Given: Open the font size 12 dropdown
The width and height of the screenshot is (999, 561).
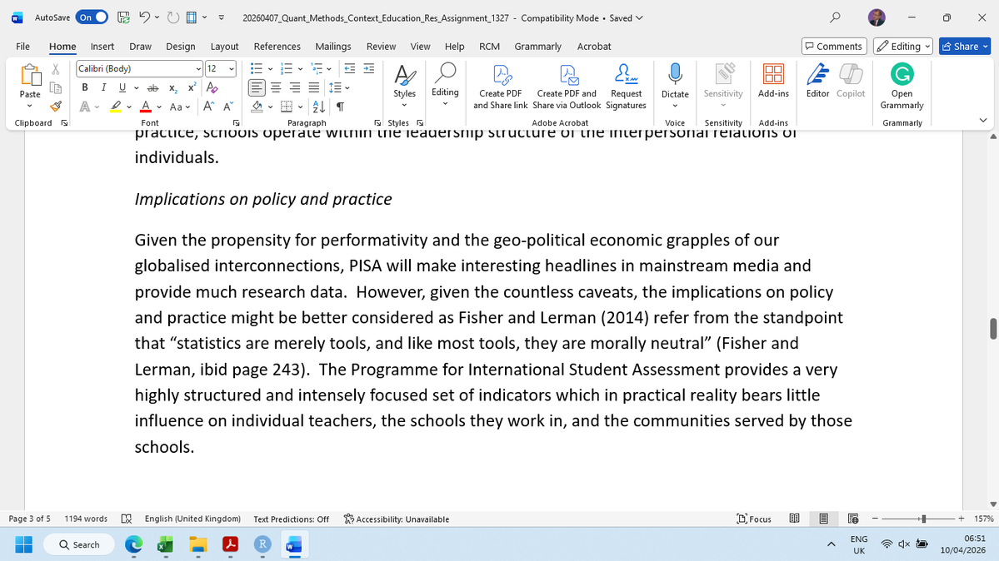Looking at the screenshot, I should (232, 69).
